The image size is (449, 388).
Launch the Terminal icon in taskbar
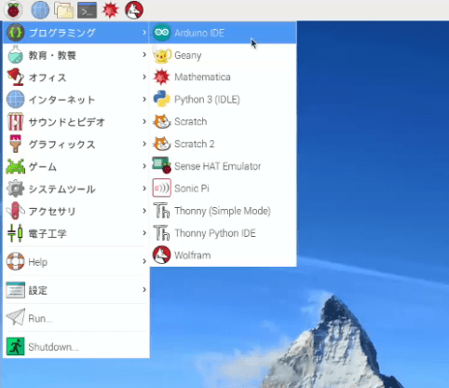pos(88,10)
